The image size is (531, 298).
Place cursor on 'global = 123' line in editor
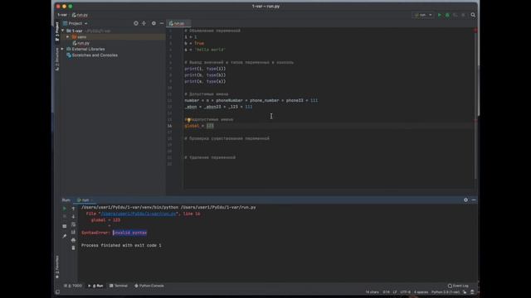(199, 126)
